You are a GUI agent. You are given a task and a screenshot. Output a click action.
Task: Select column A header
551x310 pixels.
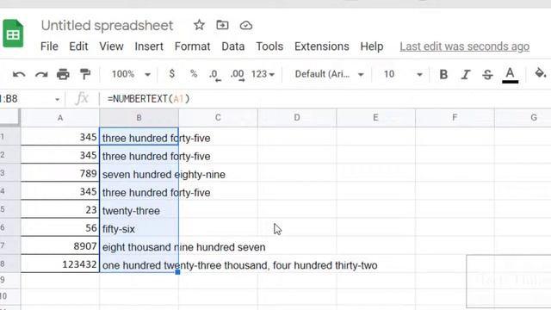[x=60, y=118]
